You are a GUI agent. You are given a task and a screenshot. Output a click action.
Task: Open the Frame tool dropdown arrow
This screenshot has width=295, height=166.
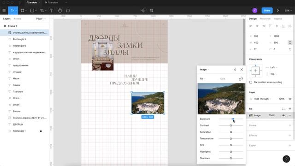pos(26,11)
